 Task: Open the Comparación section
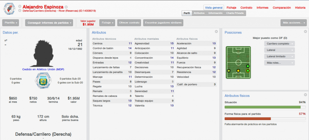[282, 8]
